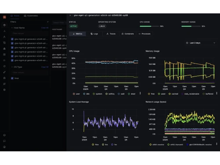This screenshot has width=220, height=165.
Task: Toggle the slab_reclaimable series in Memory legend
Action: 190,94
